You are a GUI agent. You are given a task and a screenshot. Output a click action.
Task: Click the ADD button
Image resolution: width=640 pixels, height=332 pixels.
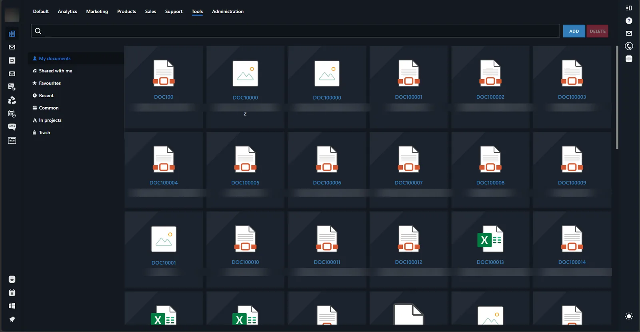(574, 31)
